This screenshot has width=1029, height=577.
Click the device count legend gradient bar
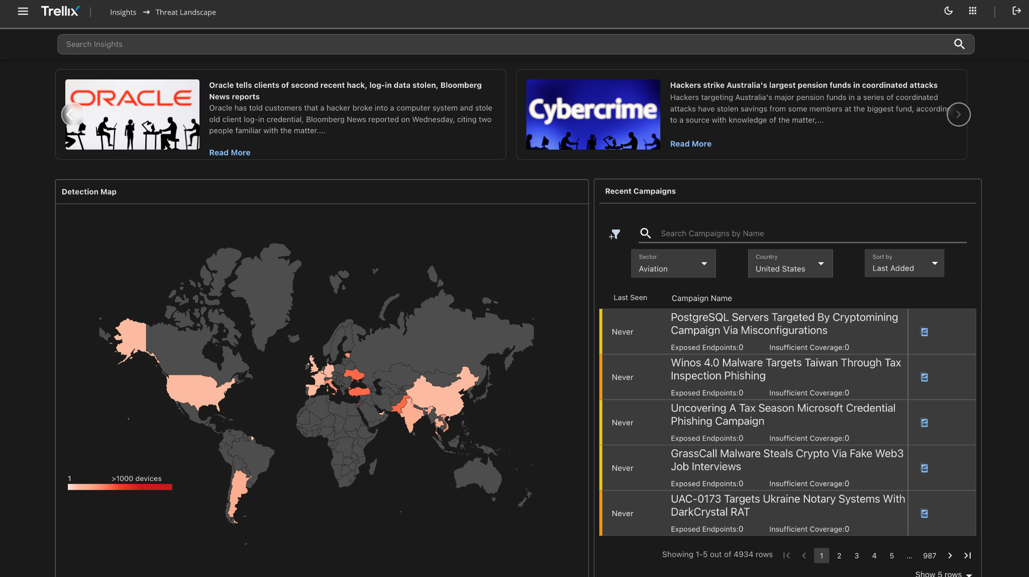click(120, 487)
